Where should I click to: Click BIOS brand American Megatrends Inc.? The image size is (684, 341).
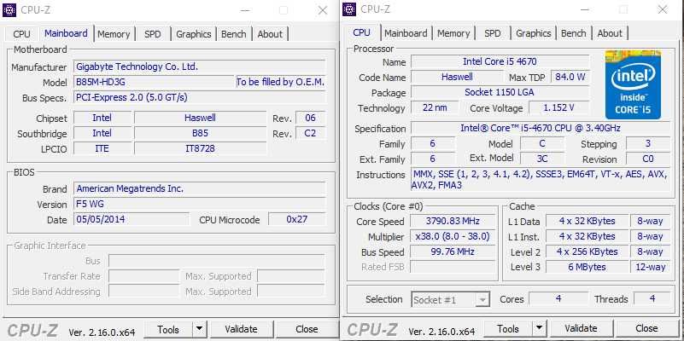click(199, 188)
